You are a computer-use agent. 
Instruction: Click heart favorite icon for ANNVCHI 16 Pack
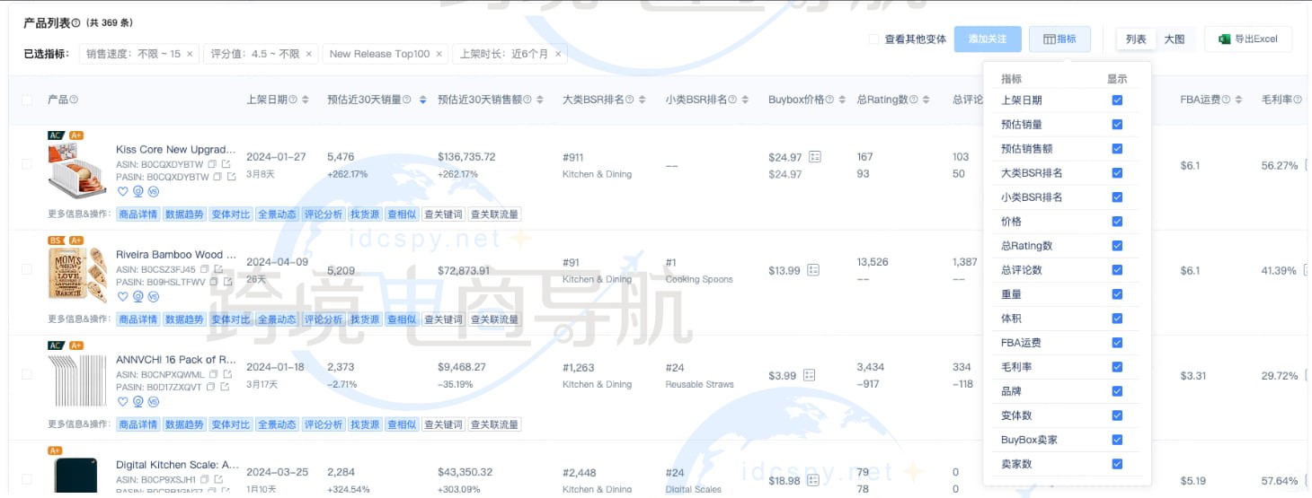coord(123,401)
